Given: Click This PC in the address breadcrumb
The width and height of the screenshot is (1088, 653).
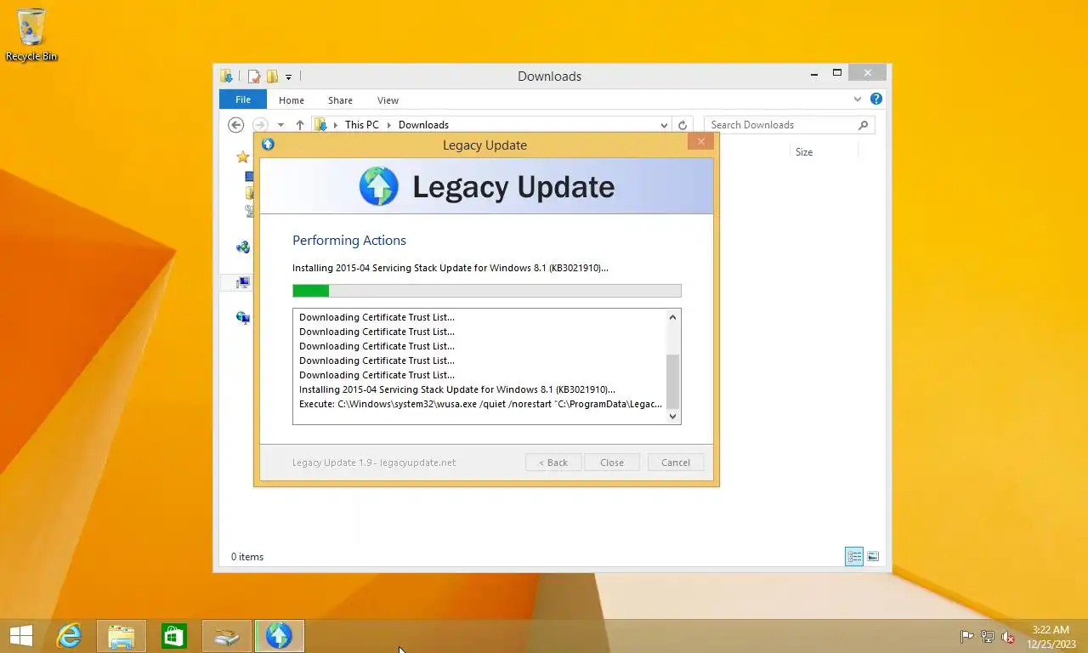Looking at the screenshot, I should 362,125.
